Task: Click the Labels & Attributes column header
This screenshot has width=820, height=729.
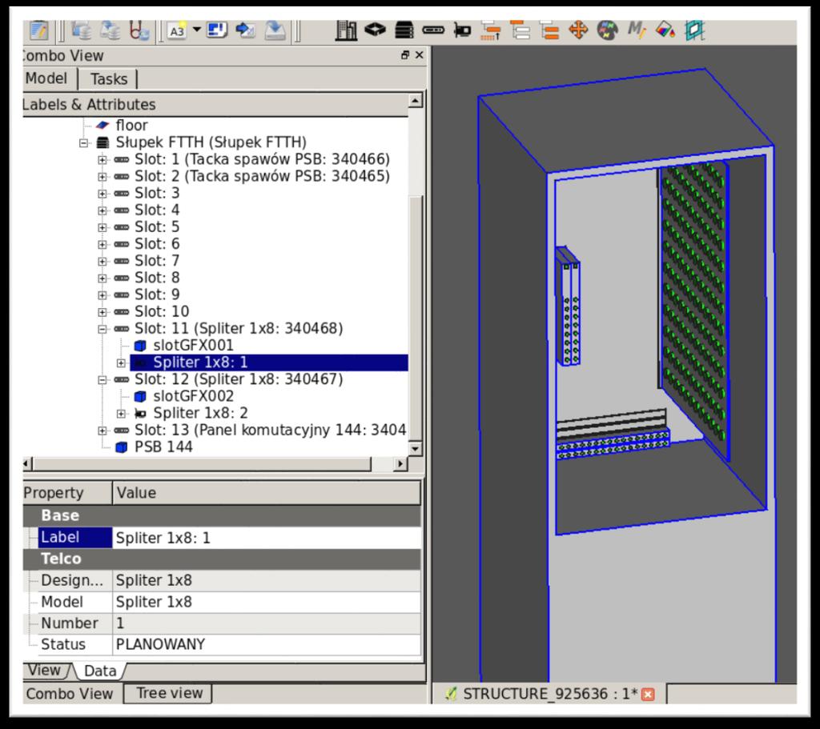Action: click(215, 105)
